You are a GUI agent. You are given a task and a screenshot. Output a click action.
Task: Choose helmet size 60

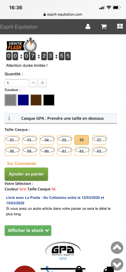click(47, 151)
